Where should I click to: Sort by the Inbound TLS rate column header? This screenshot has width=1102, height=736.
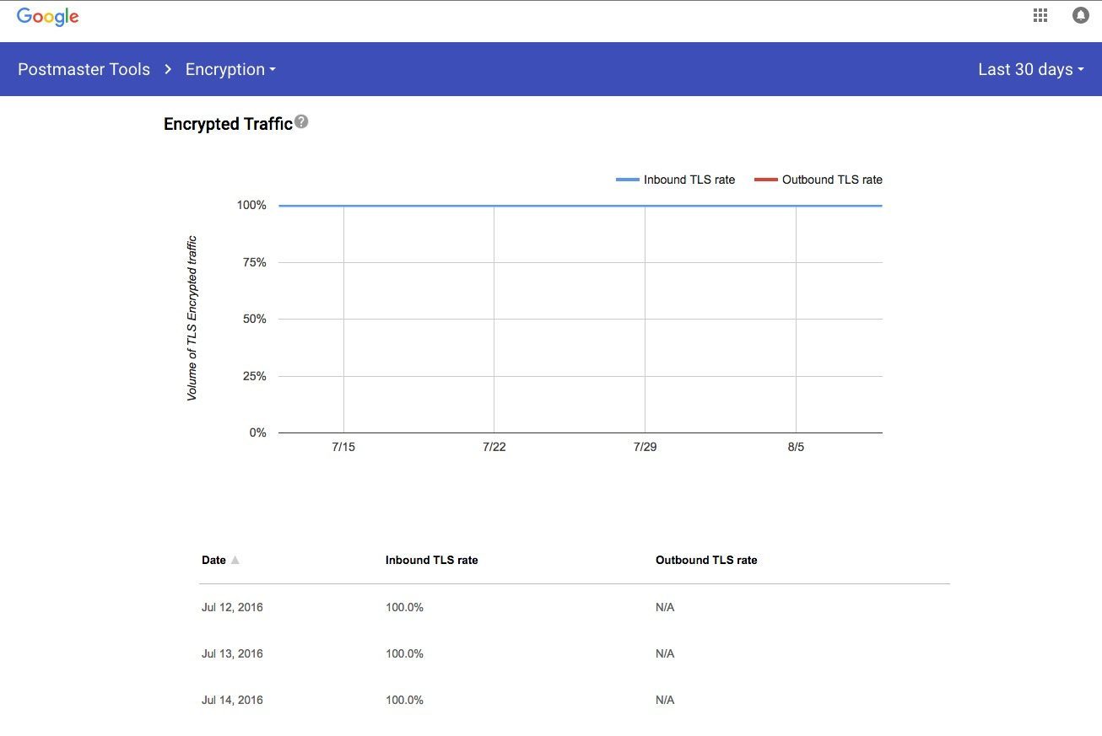pos(432,560)
